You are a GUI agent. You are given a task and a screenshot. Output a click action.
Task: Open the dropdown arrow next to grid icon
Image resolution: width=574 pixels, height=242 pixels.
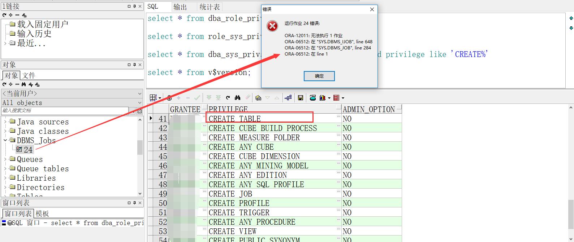[x=160, y=98]
